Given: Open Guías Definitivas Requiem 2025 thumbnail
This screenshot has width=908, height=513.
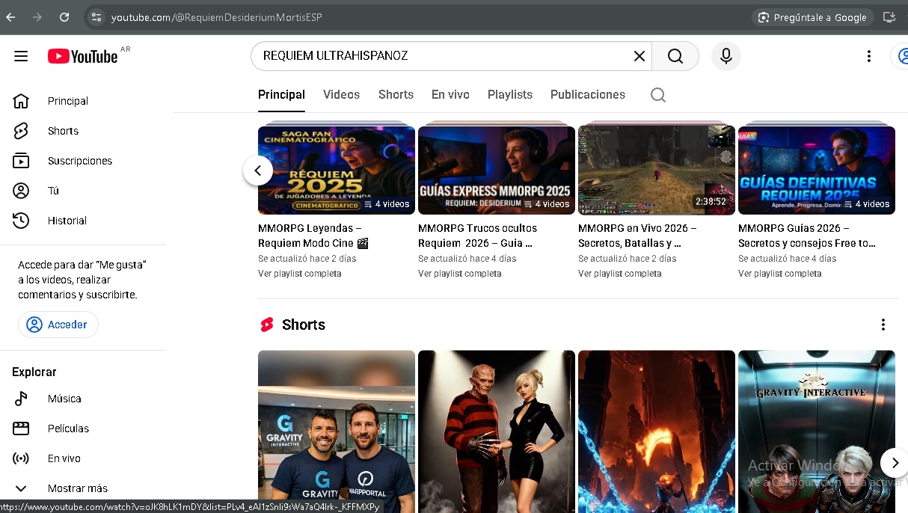Looking at the screenshot, I should click(817, 170).
